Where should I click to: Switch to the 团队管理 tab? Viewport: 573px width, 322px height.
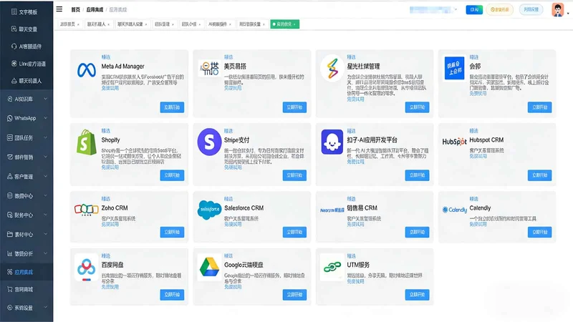point(164,24)
